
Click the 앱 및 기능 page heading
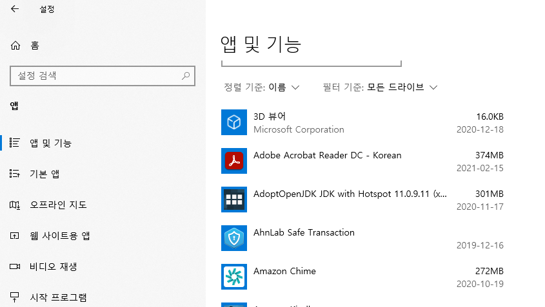(261, 44)
